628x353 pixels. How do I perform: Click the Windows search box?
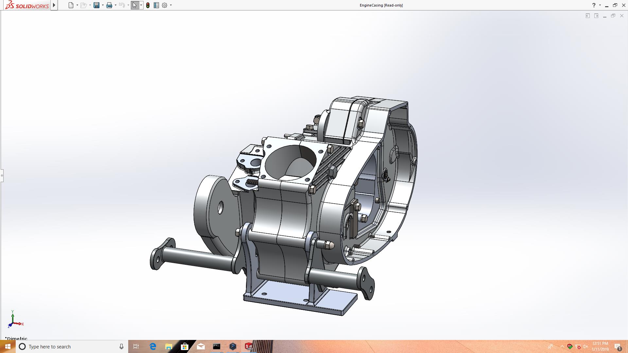pos(72,346)
